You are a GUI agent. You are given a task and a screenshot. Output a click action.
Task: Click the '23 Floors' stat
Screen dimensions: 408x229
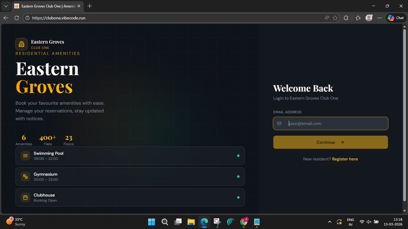[69, 140]
